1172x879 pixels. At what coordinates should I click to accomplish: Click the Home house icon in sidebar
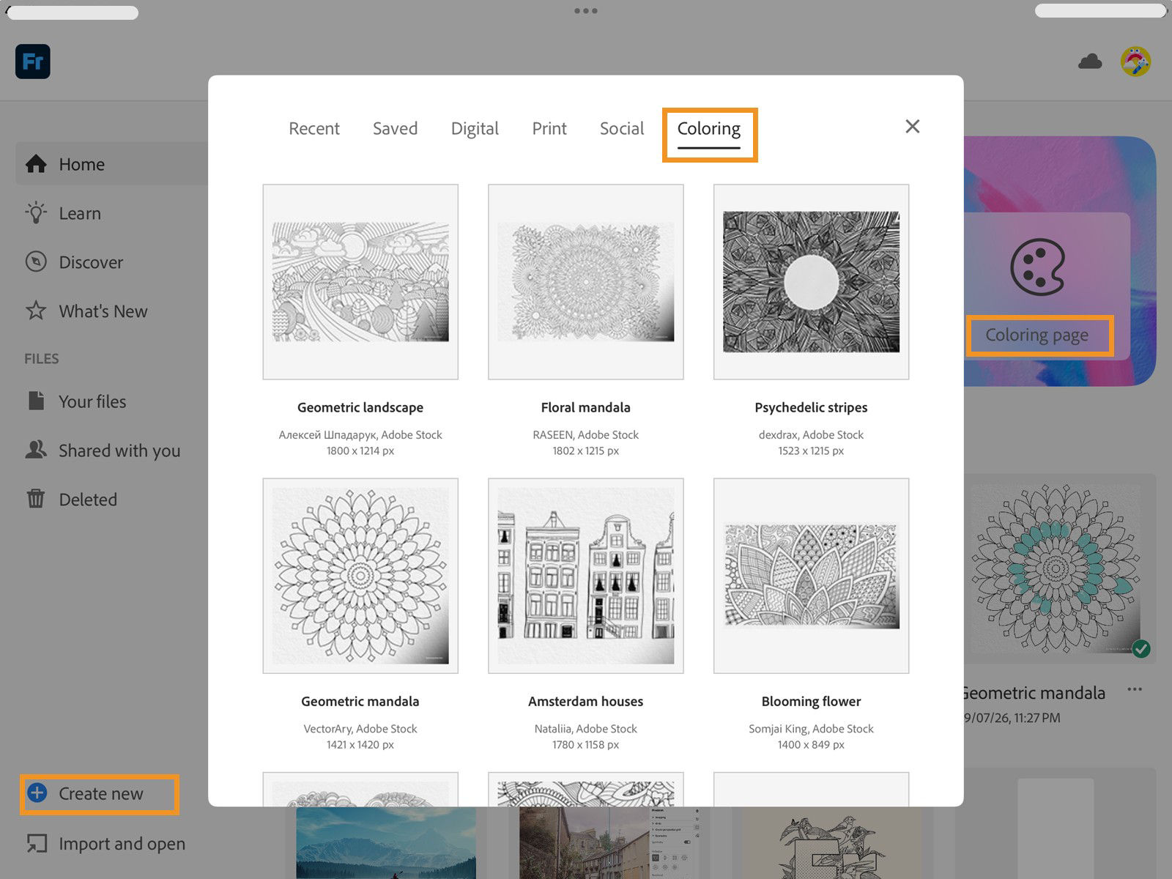tap(36, 164)
